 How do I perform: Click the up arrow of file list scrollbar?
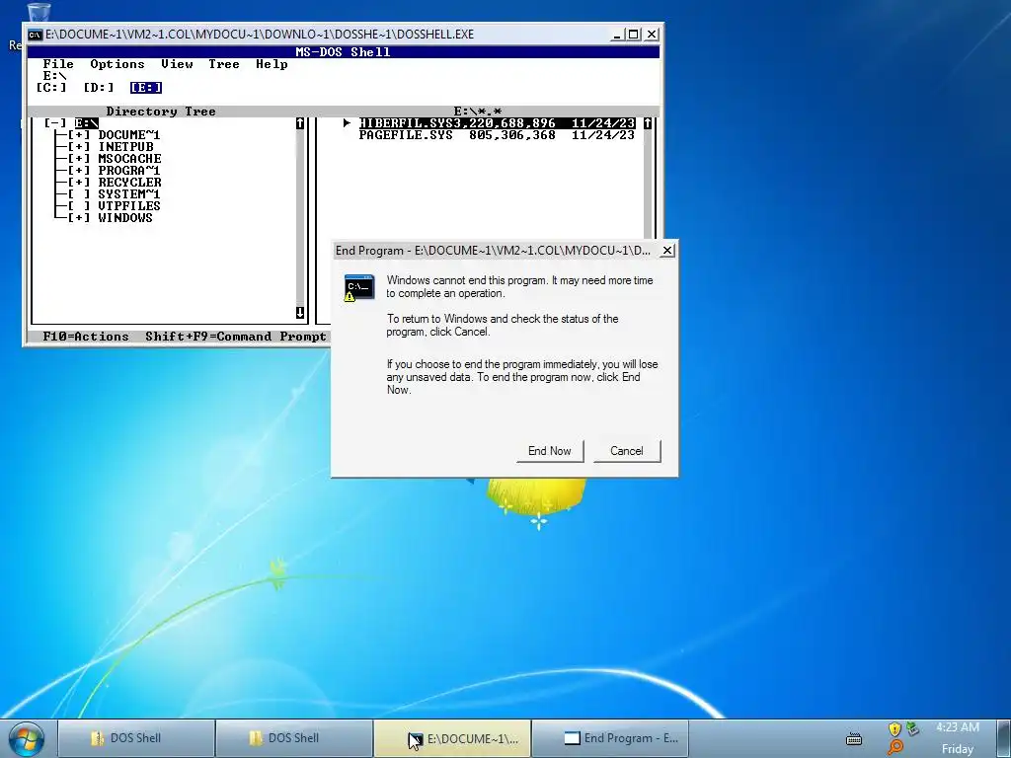[x=648, y=123]
